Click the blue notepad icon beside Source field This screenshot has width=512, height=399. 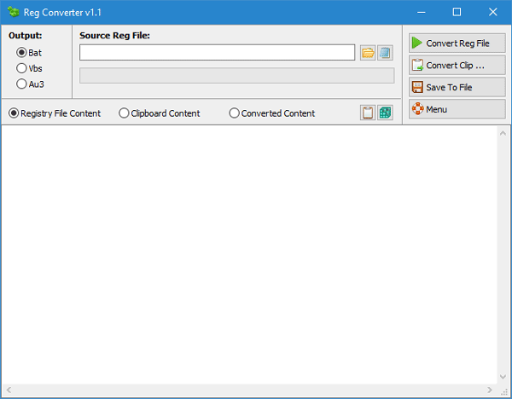coord(385,53)
